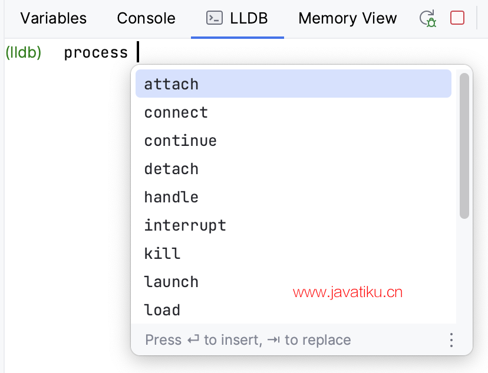Select the load completion entry
This screenshot has width=488, height=373.
point(294,310)
